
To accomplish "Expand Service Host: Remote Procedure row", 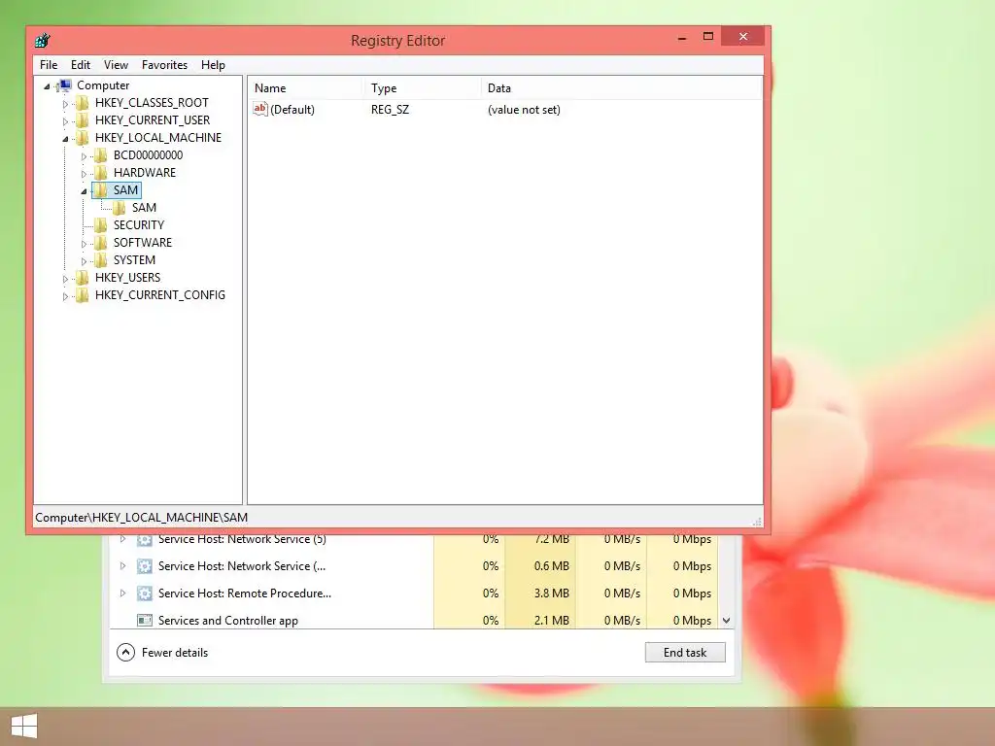I will tap(122, 593).
